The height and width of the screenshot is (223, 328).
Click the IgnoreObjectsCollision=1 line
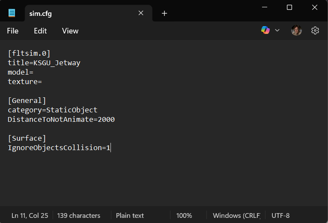59,148
